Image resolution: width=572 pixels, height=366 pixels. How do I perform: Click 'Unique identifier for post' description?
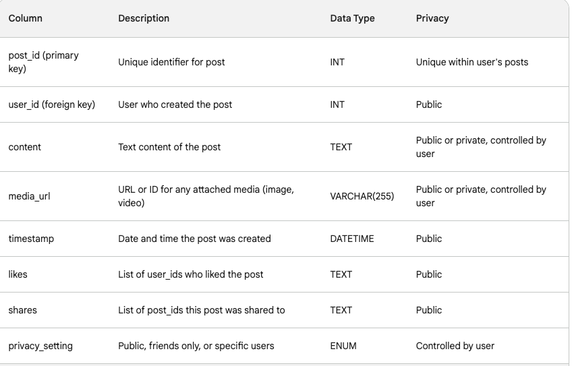[171, 62]
